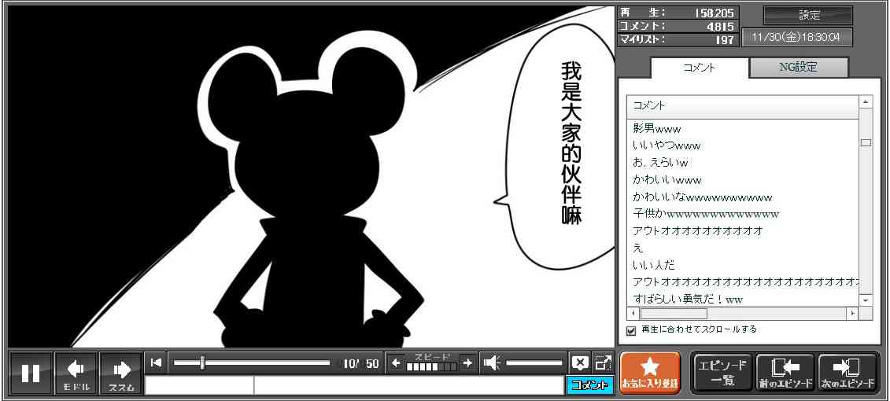Hide comments overlay with the X bubble icon
The height and width of the screenshot is (401, 890).
coord(580,362)
